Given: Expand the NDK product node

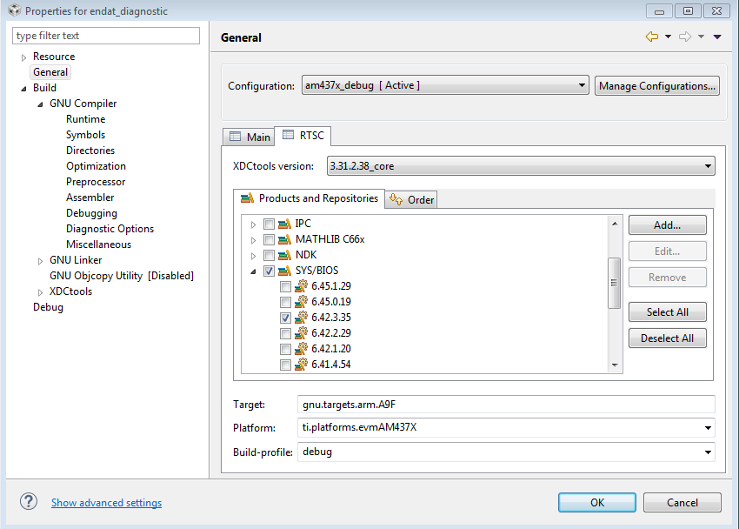Looking at the screenshot, I should click(253, 256).
